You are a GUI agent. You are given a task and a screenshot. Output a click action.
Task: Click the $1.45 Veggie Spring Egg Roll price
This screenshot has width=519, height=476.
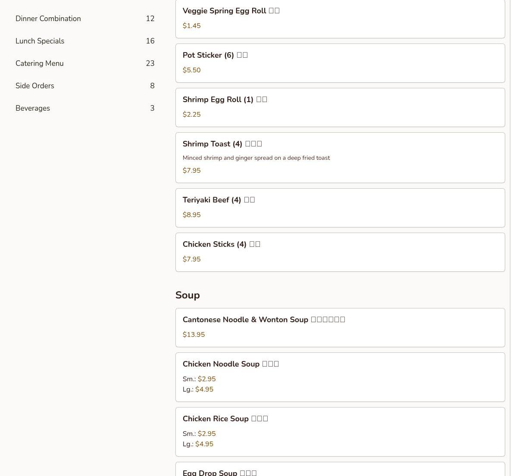[x=191, y=26]
